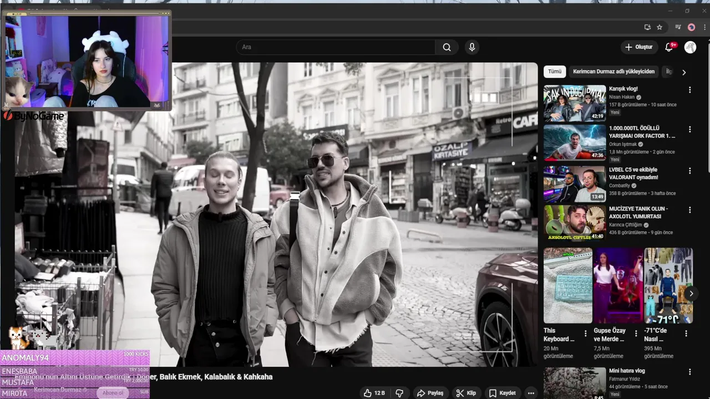The image size is (710, 399).
Task: Open the Karınca Çiftliğim channel name
Action: point(626,225)
